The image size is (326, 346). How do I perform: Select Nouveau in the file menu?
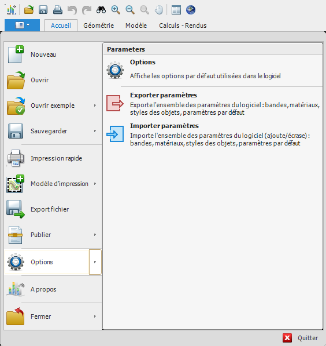point(53,54)
